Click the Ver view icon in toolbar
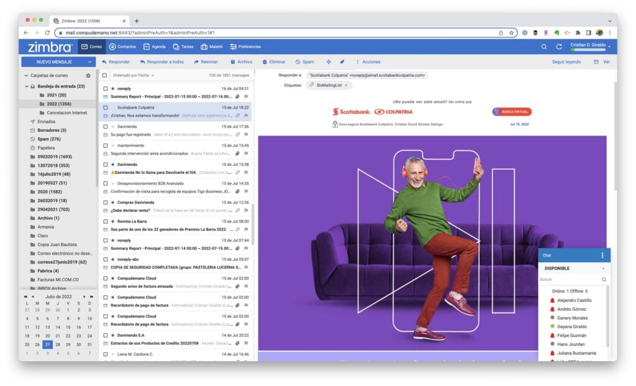 click(x=596, y=62)
